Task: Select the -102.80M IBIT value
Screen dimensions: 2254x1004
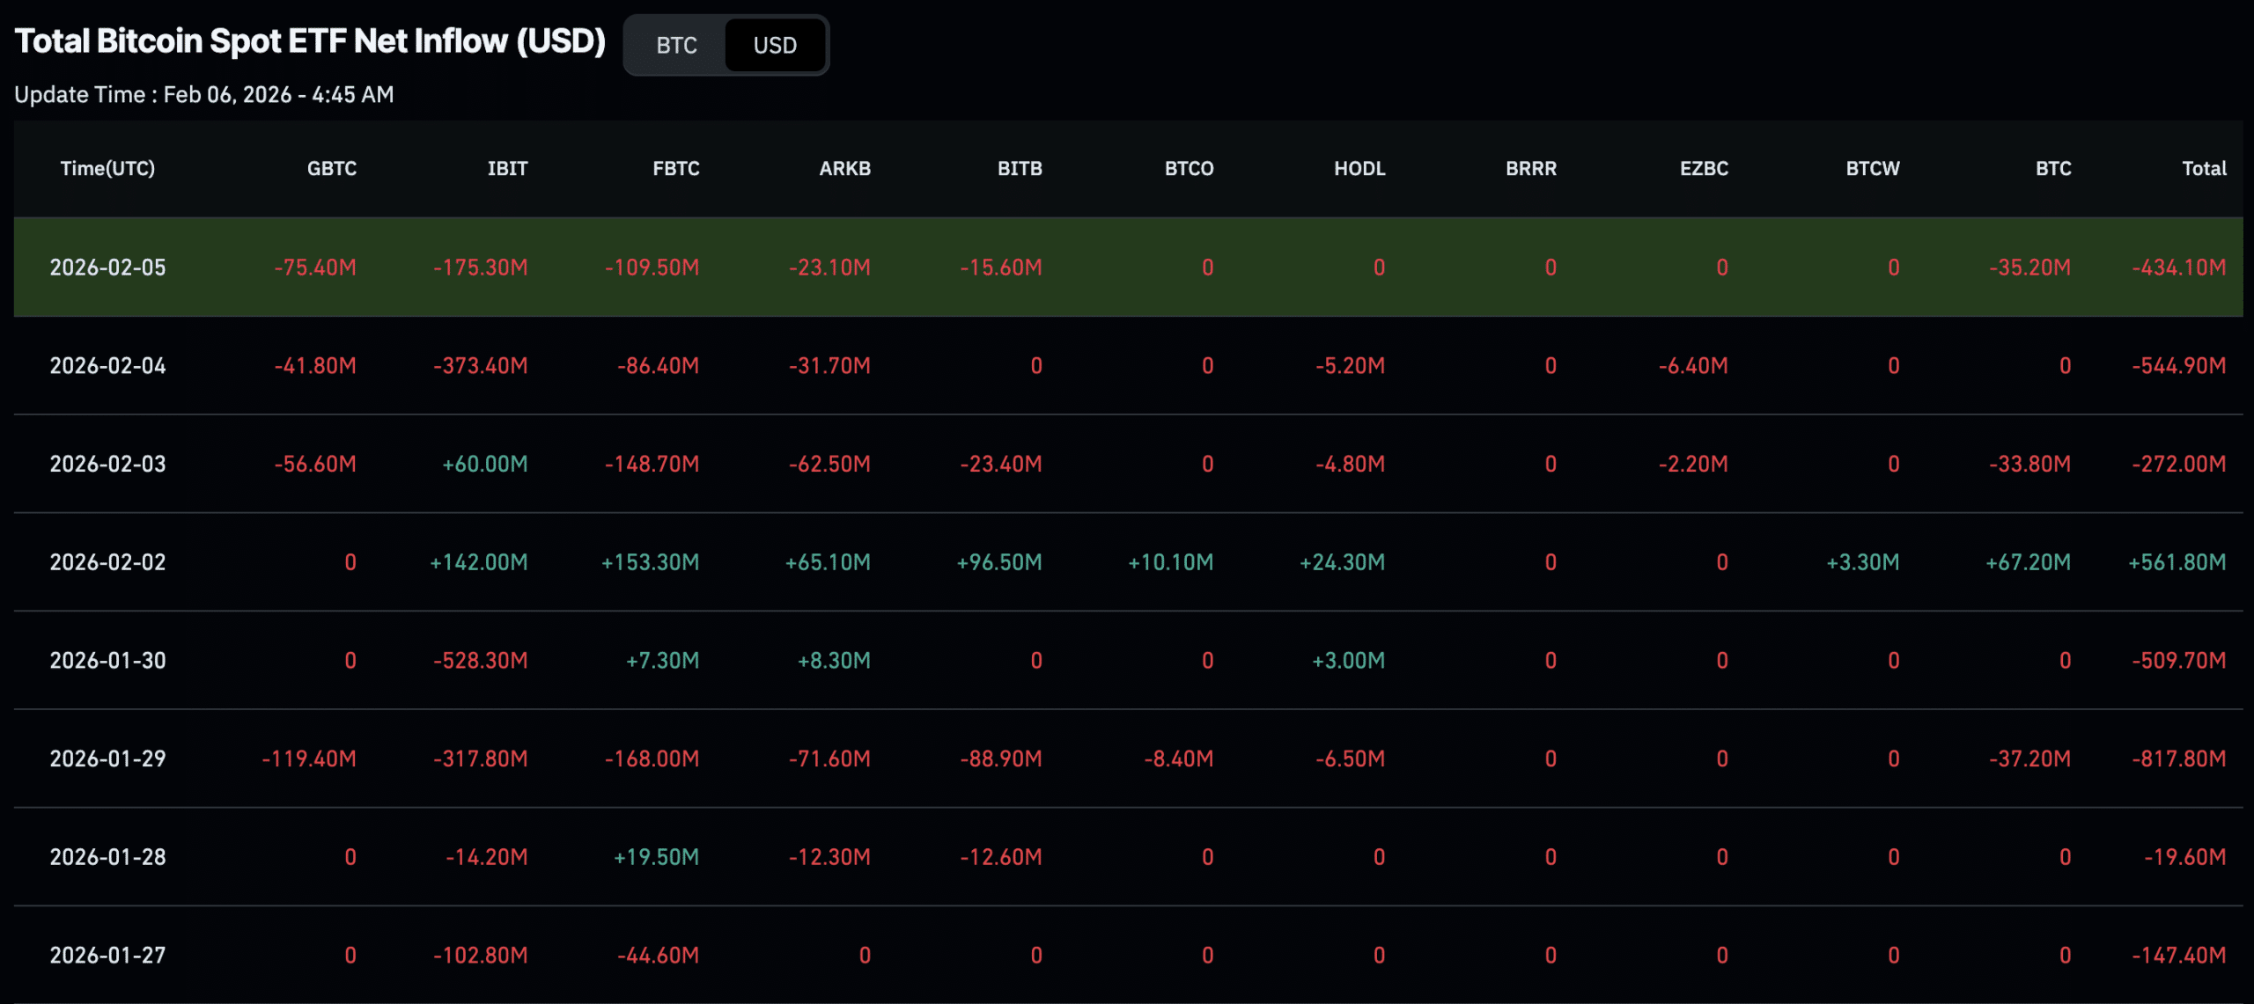Action: [481, 956]
